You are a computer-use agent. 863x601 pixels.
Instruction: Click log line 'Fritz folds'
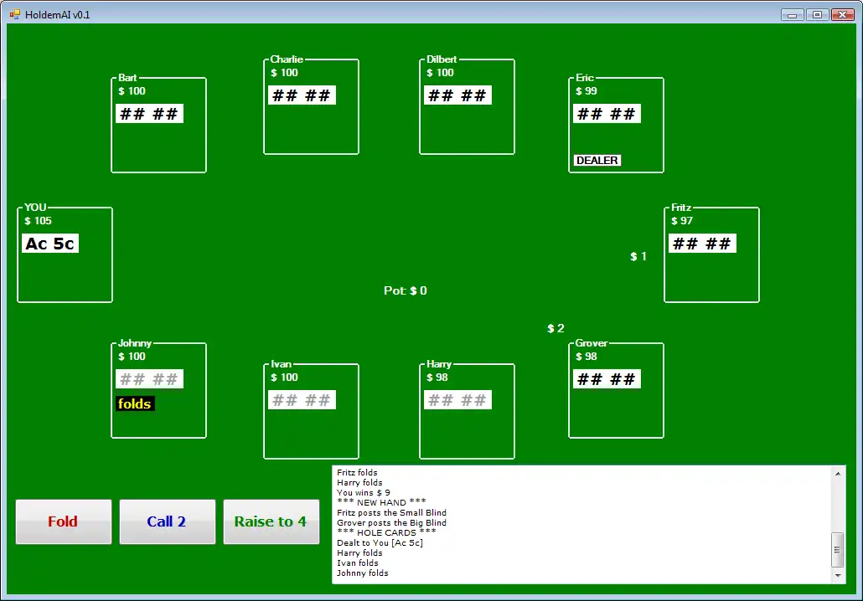click(x=357, y=472)
